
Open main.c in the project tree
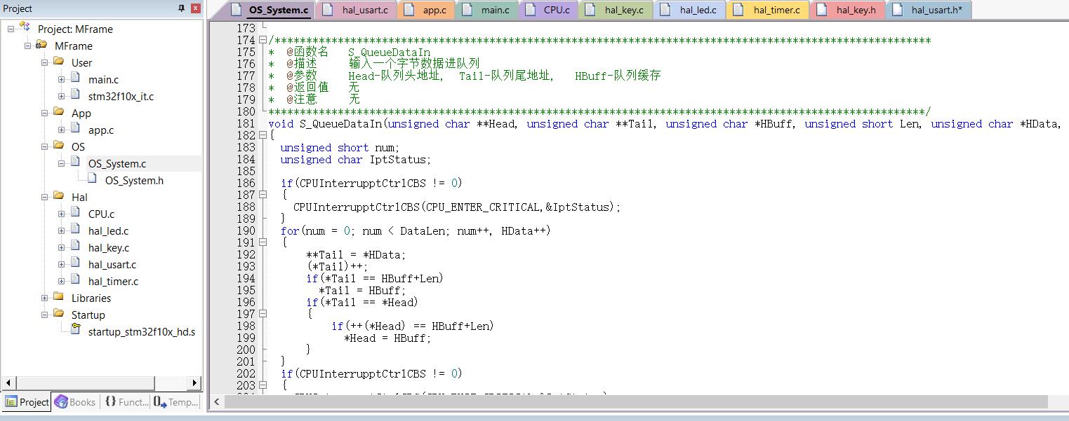tap(103, 80)
